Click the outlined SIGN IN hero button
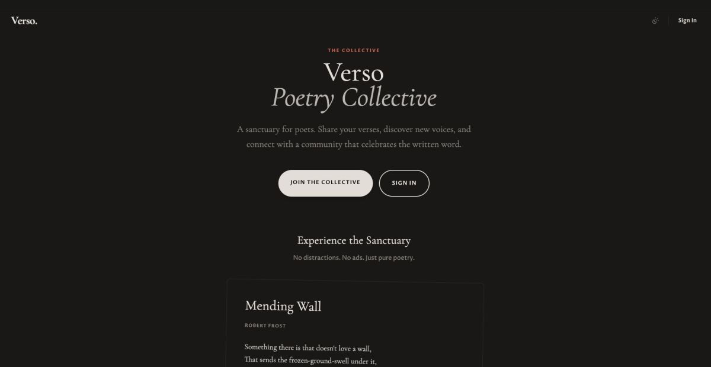 (404, 183)
